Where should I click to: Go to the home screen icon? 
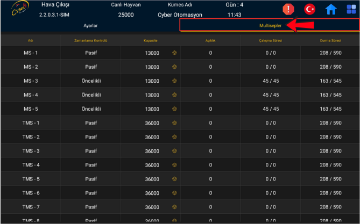pyautogui.click(x=331, y=10)
